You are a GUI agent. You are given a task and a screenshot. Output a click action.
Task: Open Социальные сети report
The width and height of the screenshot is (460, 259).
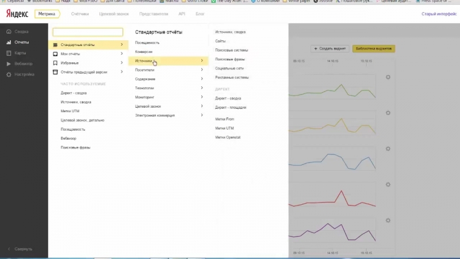point(229,68)
